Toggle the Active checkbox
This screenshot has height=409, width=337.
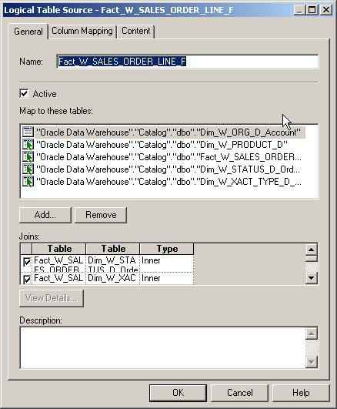click(x=24, y=94)
